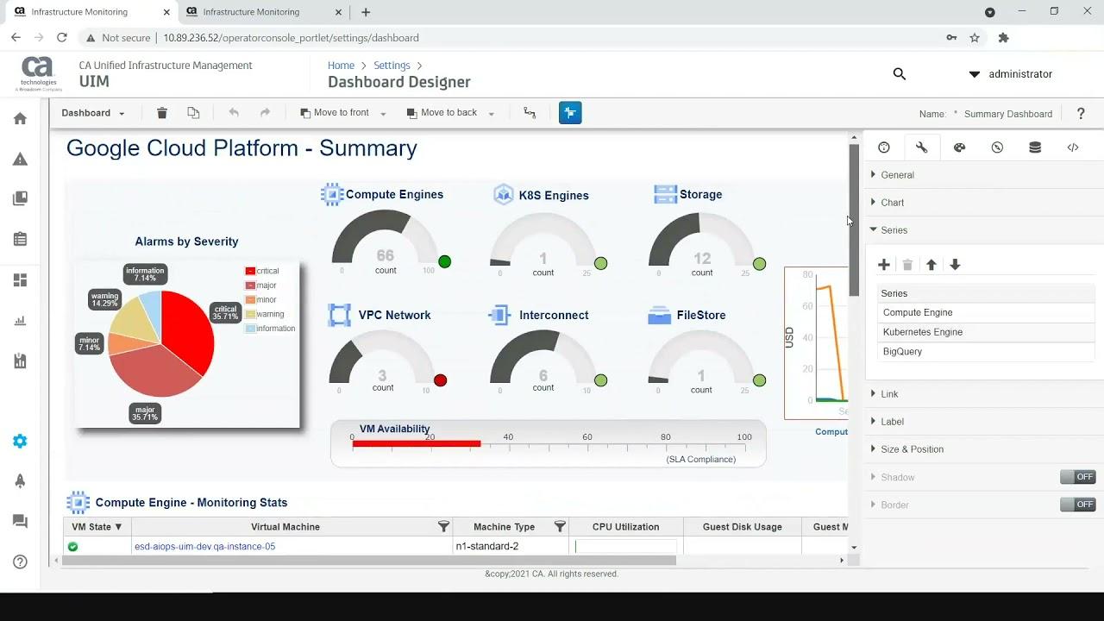Click the critical legend color swatch

pos(250,271)
